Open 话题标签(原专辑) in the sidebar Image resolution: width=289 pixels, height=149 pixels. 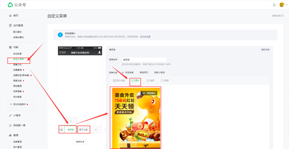tap(21, 75)
